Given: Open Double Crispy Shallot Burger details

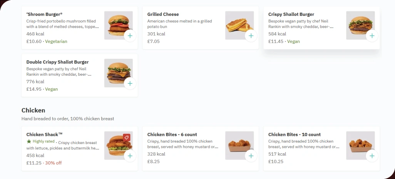Looking at the screenshot, I should (57, 62).
